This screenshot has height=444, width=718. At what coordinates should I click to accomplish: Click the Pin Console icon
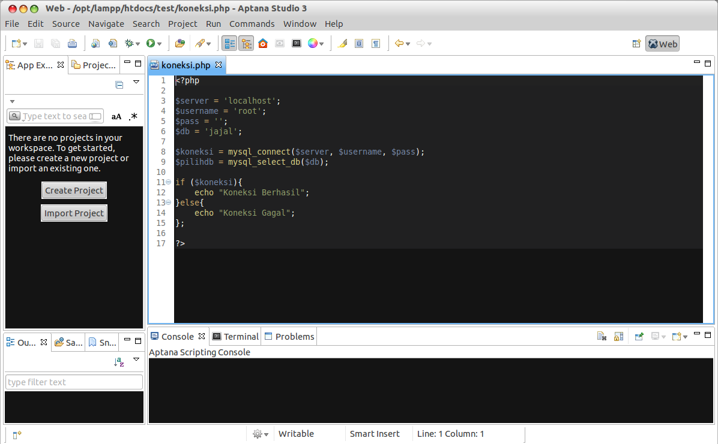point(640,337)
